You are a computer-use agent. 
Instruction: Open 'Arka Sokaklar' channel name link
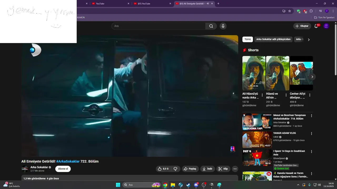pyautogui.click(x=39, y=167)
